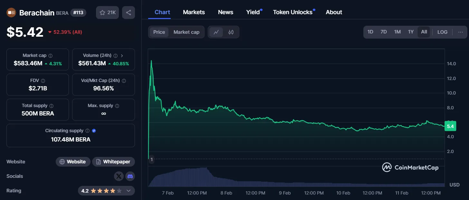Open the About tab

[334, 12]
